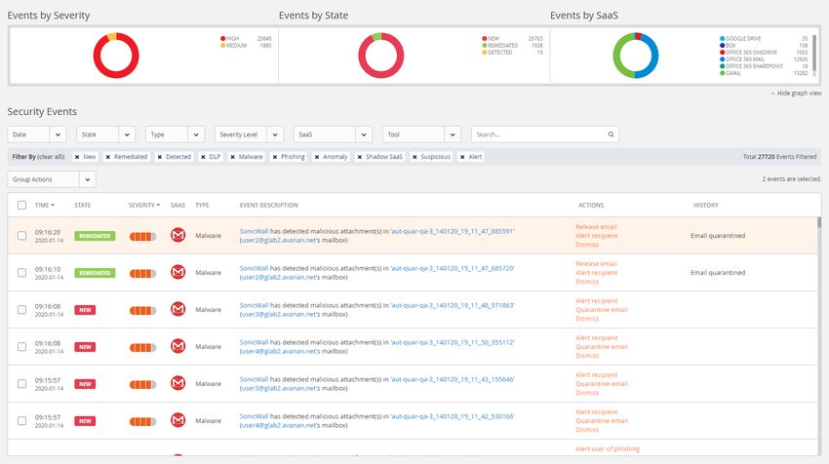Viewport: 829px width, 464px height.
Task: Open the Group Actions dropdown
Action: point(52,179)
